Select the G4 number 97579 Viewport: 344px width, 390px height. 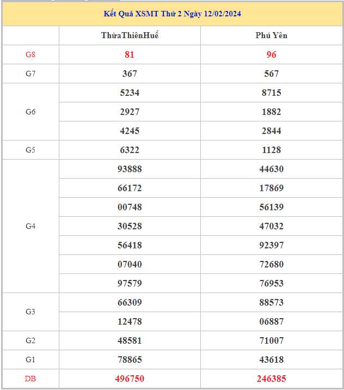pos(130,283)
